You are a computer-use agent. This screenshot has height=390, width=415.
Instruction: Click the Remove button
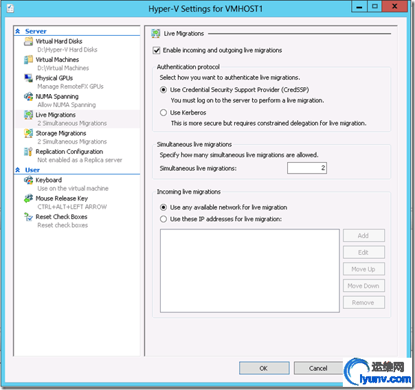click(363, 302)
